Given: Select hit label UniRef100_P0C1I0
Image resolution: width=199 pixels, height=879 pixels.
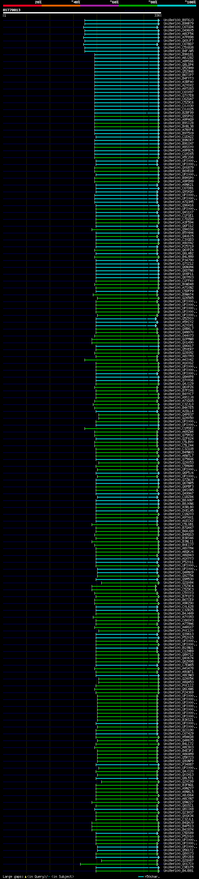Looking at the screenshot, I should [178, 630].
